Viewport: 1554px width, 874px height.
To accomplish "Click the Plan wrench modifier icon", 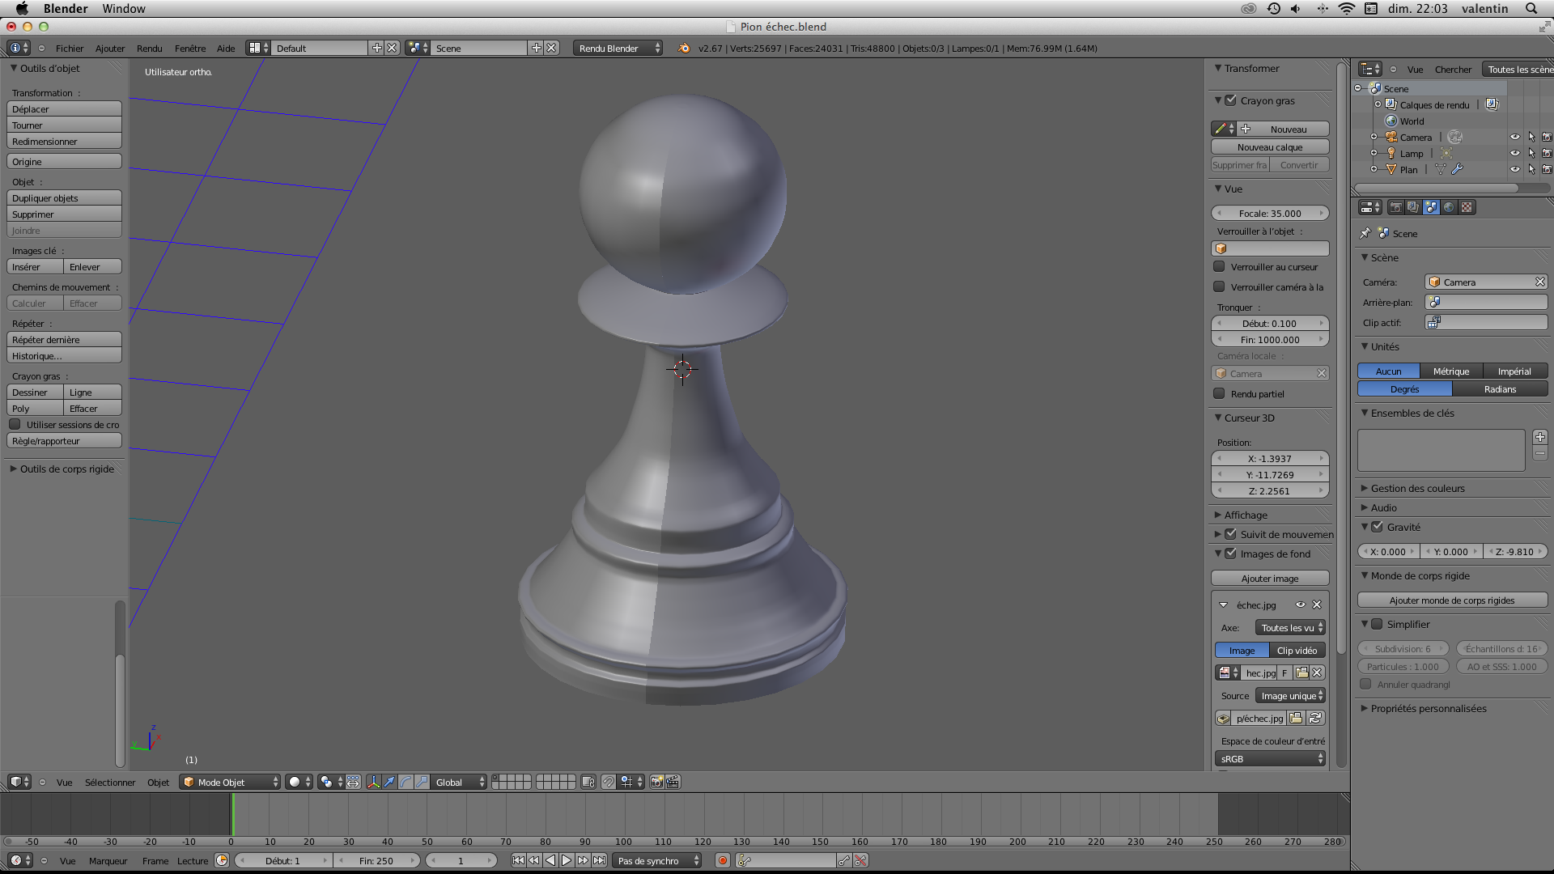I will pos(1457,169).
